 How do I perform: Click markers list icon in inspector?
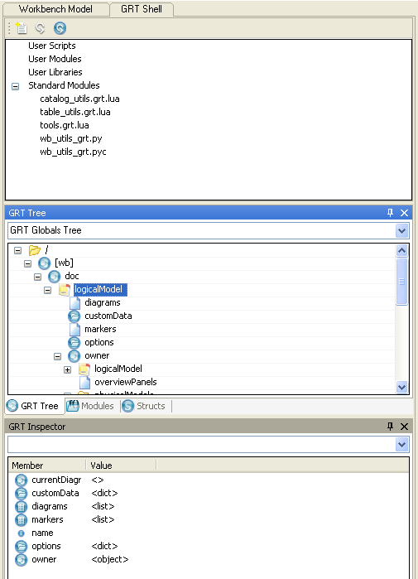coord(21,520)
